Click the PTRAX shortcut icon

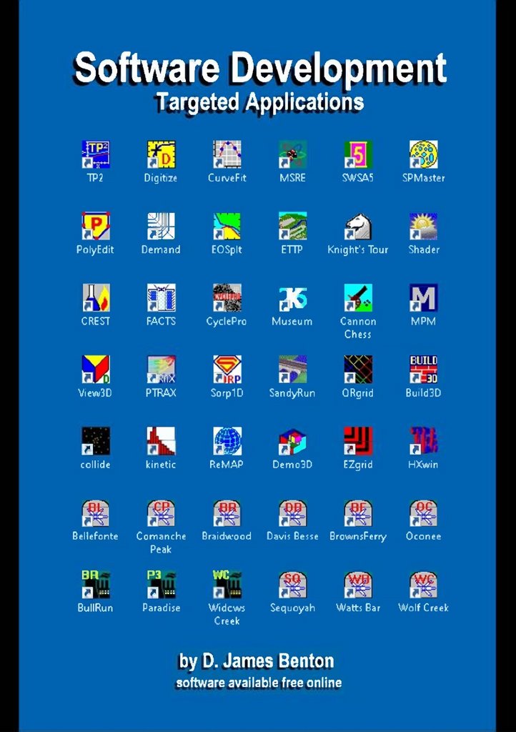[x=161, y=370]
